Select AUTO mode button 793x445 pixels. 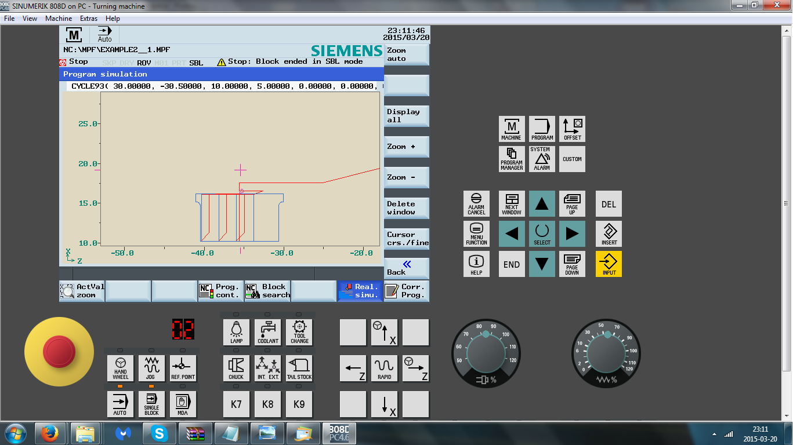coord(120,404)
